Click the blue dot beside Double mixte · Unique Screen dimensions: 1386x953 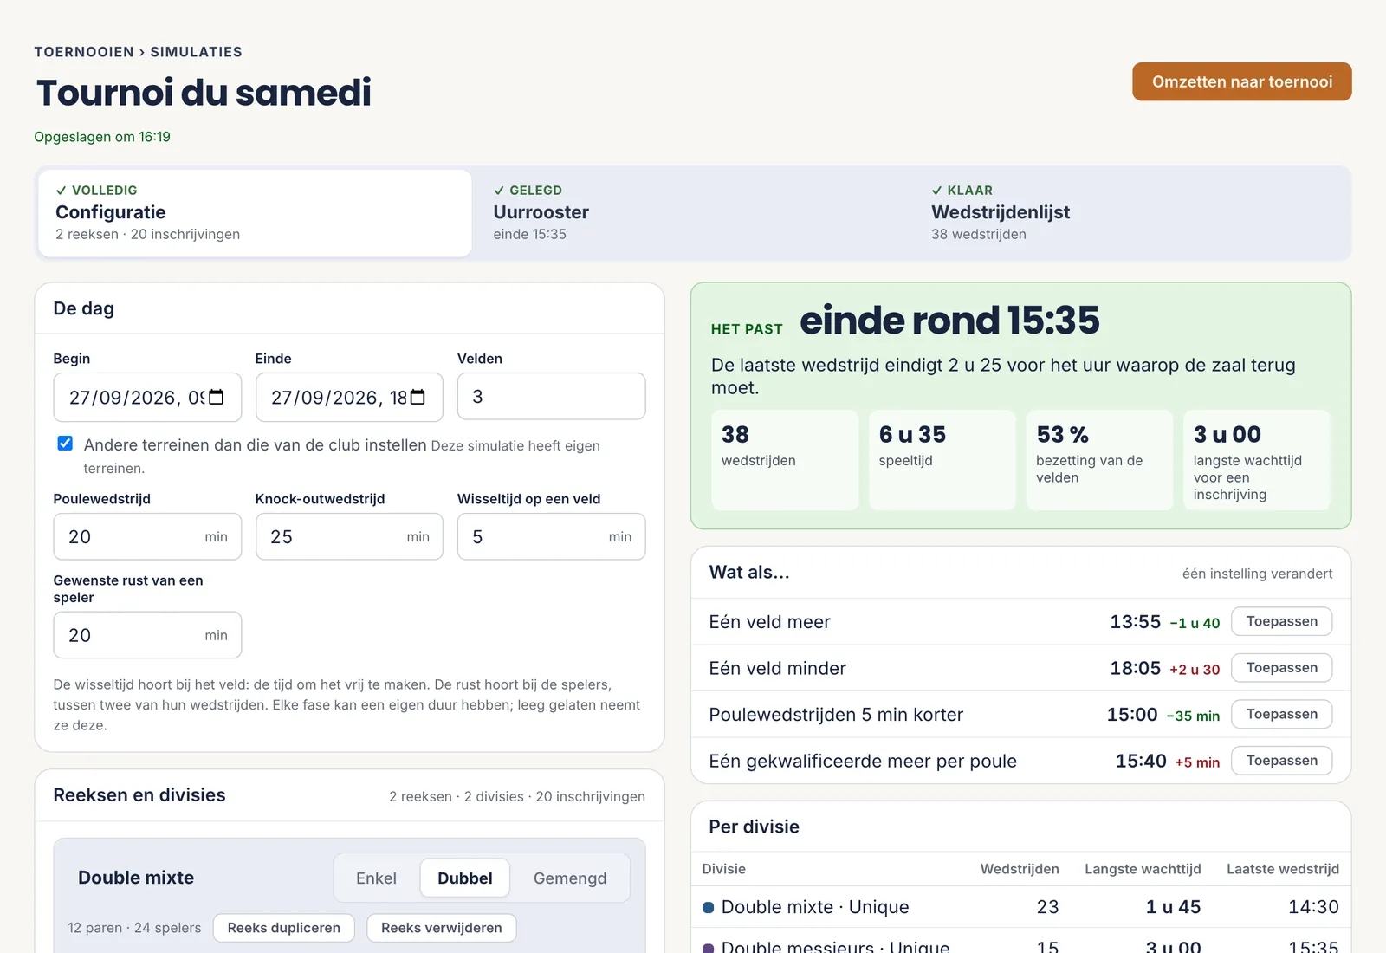(x=708, y=907)
